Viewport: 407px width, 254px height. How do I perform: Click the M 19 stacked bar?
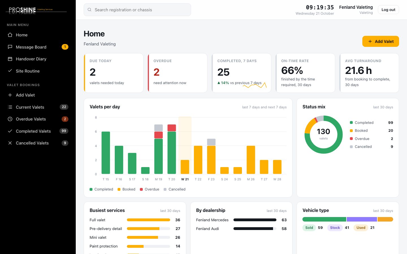tap(159, 149)
